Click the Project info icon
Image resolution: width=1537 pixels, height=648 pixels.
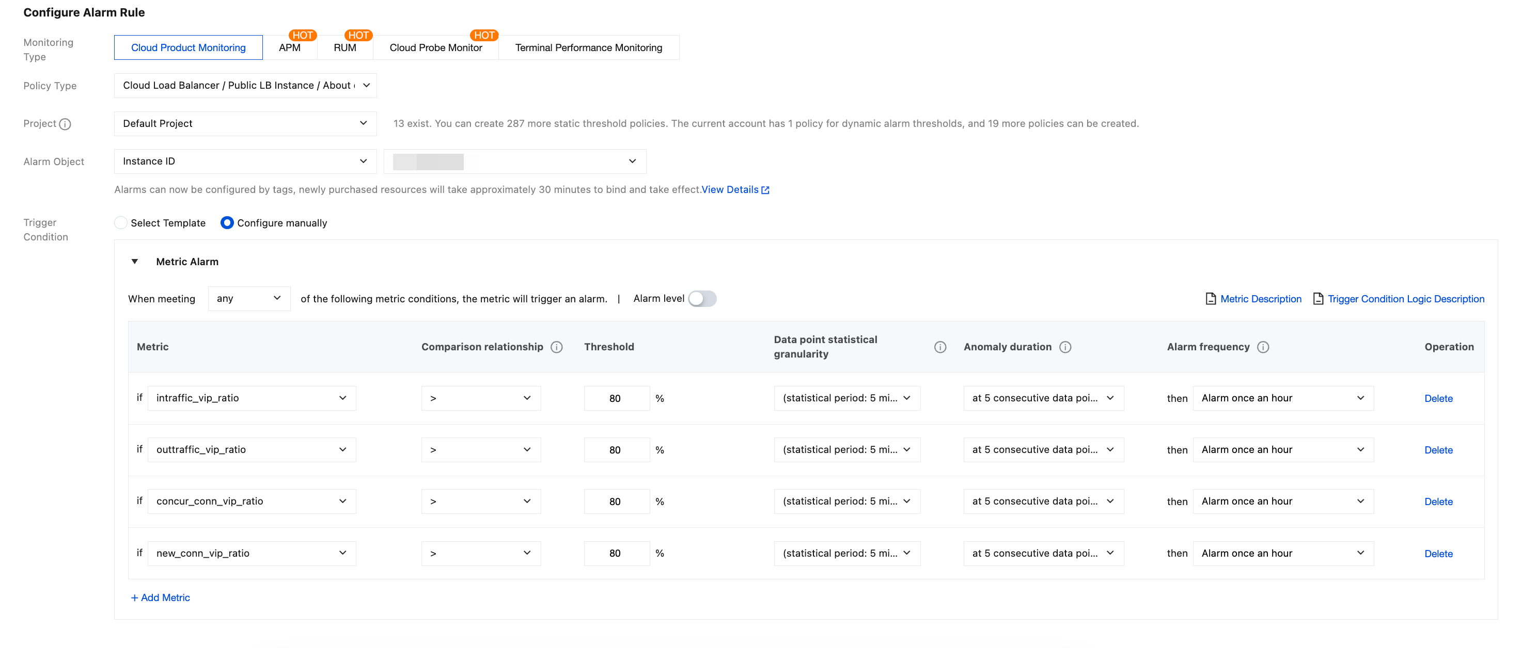[65, 124]
